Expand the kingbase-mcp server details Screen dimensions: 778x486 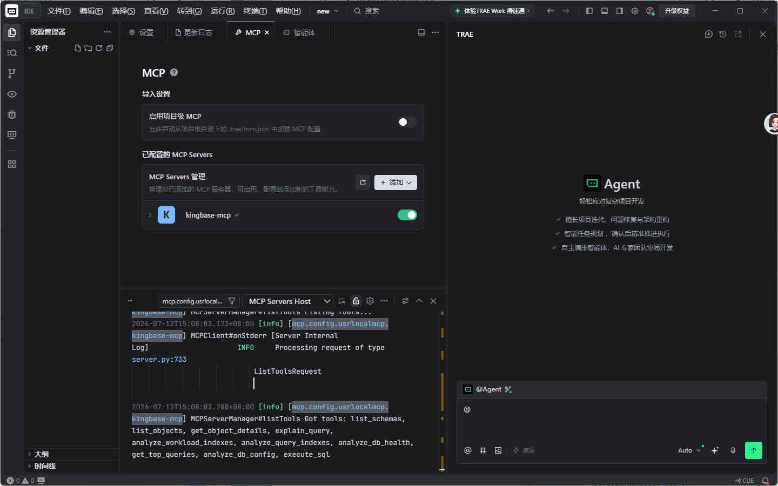(x=150, y=215)
